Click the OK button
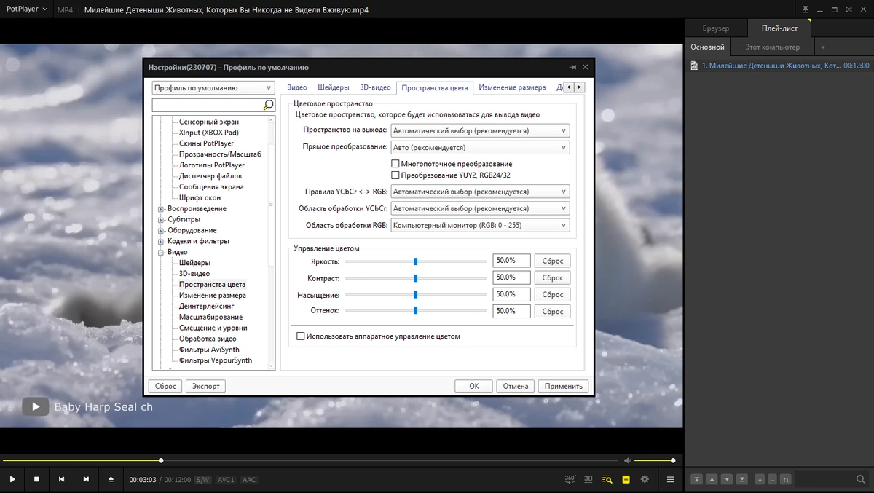The width and height of the screenshot is (874, 493). point(474,386)
